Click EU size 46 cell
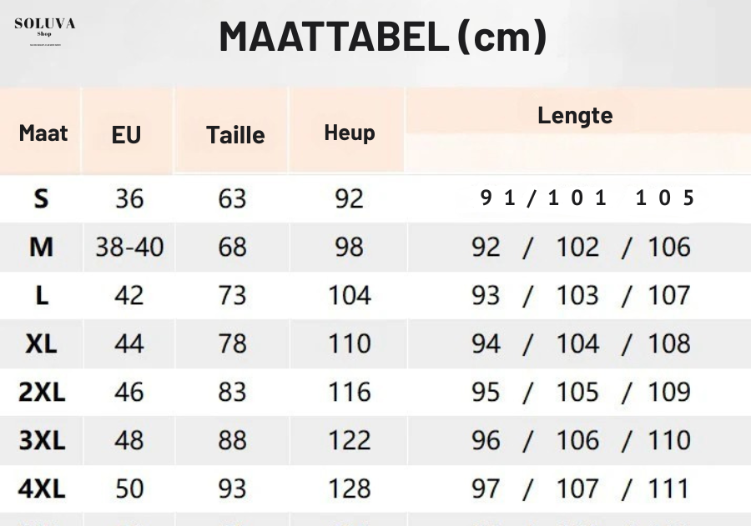Image resolution: width=751 pixels, height=526 pixels. tap(129, 392)
